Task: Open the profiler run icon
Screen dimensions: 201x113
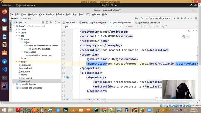Action: (186, 18)
